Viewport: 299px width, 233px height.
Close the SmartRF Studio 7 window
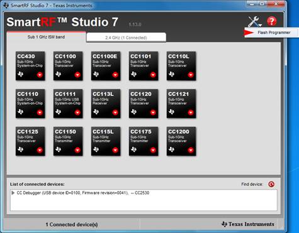click(x=276, y=4)
